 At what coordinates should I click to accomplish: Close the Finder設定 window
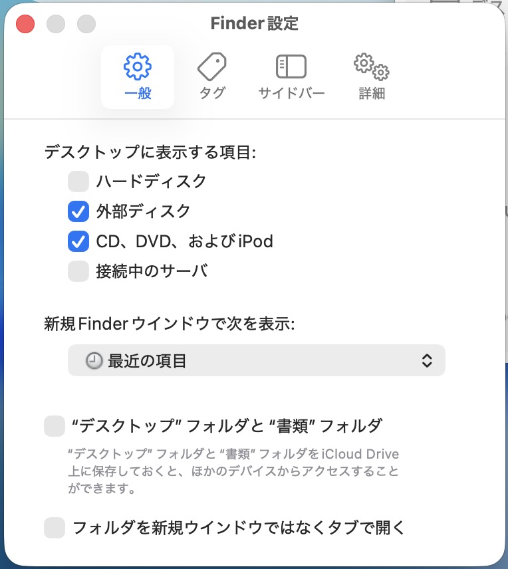tap(25, 25)
